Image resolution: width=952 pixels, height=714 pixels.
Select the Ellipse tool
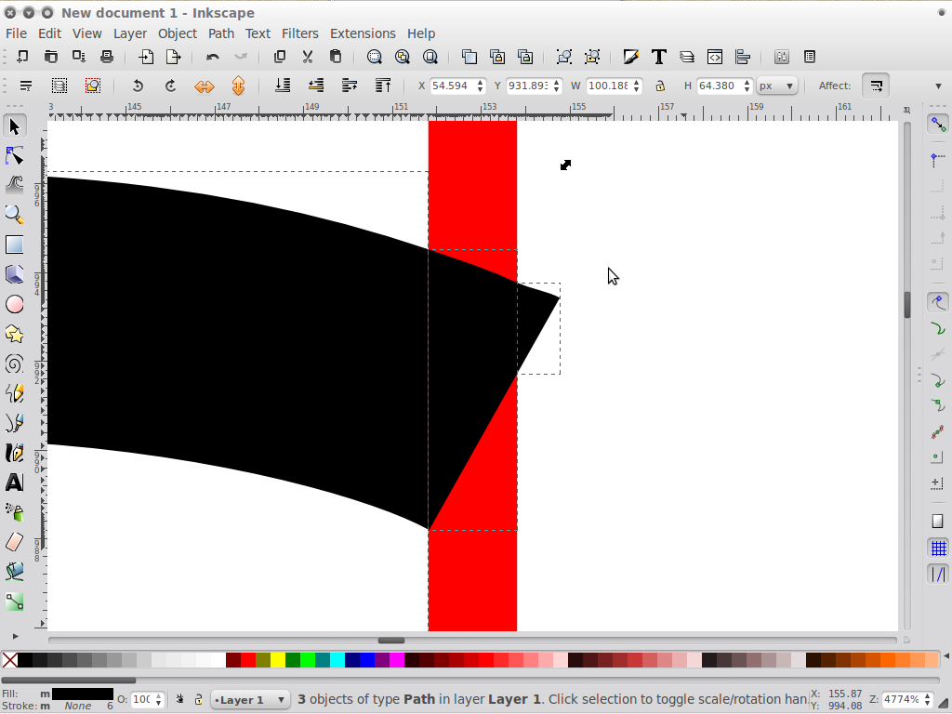(15, 304)
